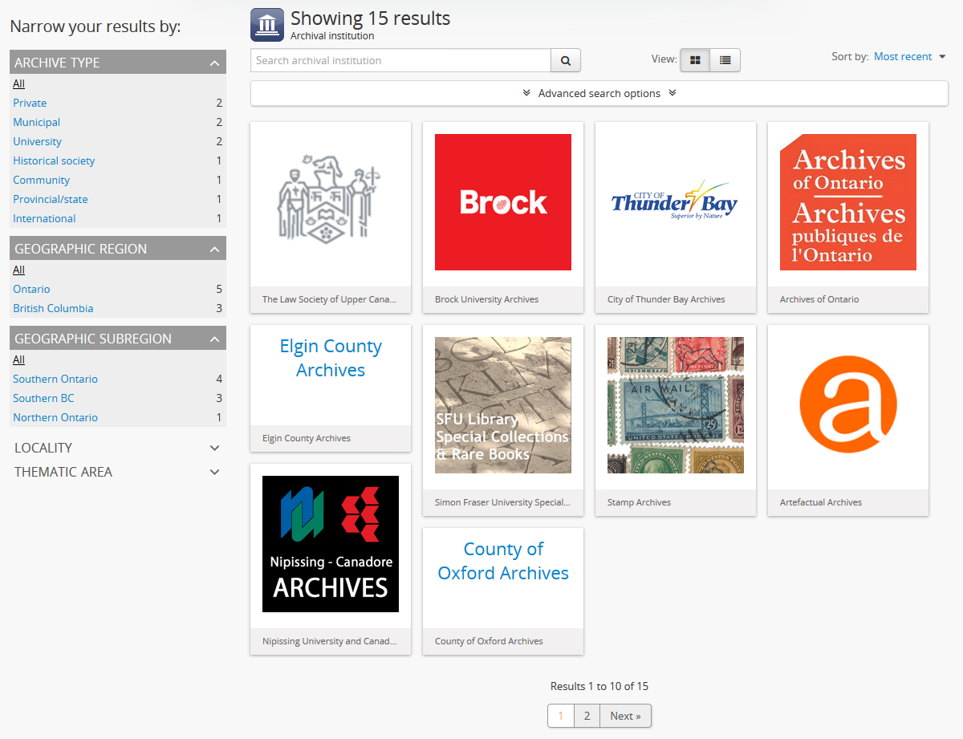Go to results page 2
963x739 pixels.
pos(587,716)
